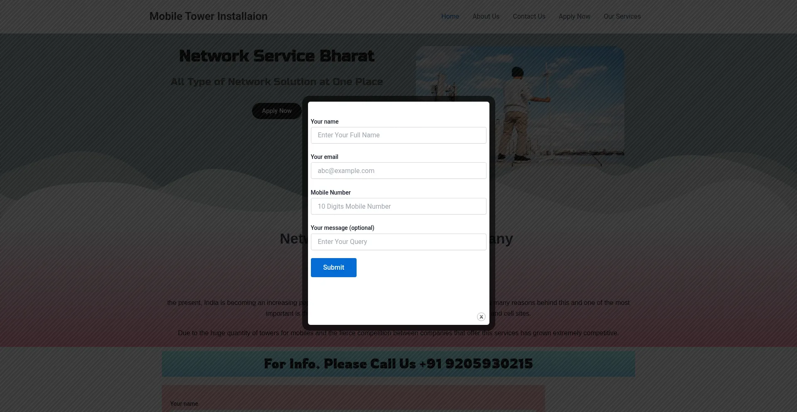Screen dimensions: 797x412
Task: Click the Mobile Tower Installaion site title
Action: click(x=208, y=17)
